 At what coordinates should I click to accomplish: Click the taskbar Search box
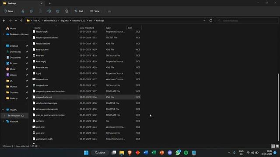[100, 153]
